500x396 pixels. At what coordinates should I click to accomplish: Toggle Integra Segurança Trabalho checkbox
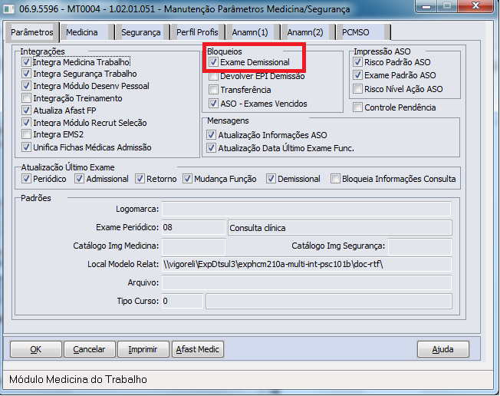pos(26,74)
